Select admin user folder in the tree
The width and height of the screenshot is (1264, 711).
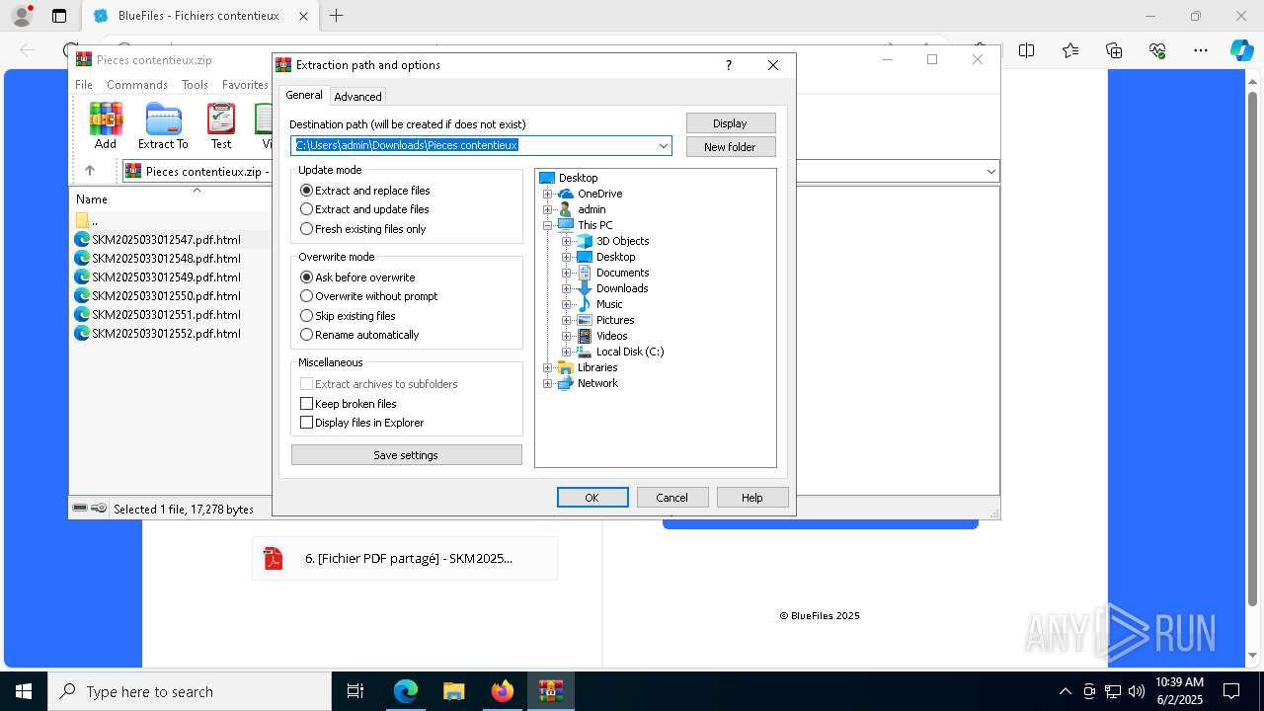point(592,209)
